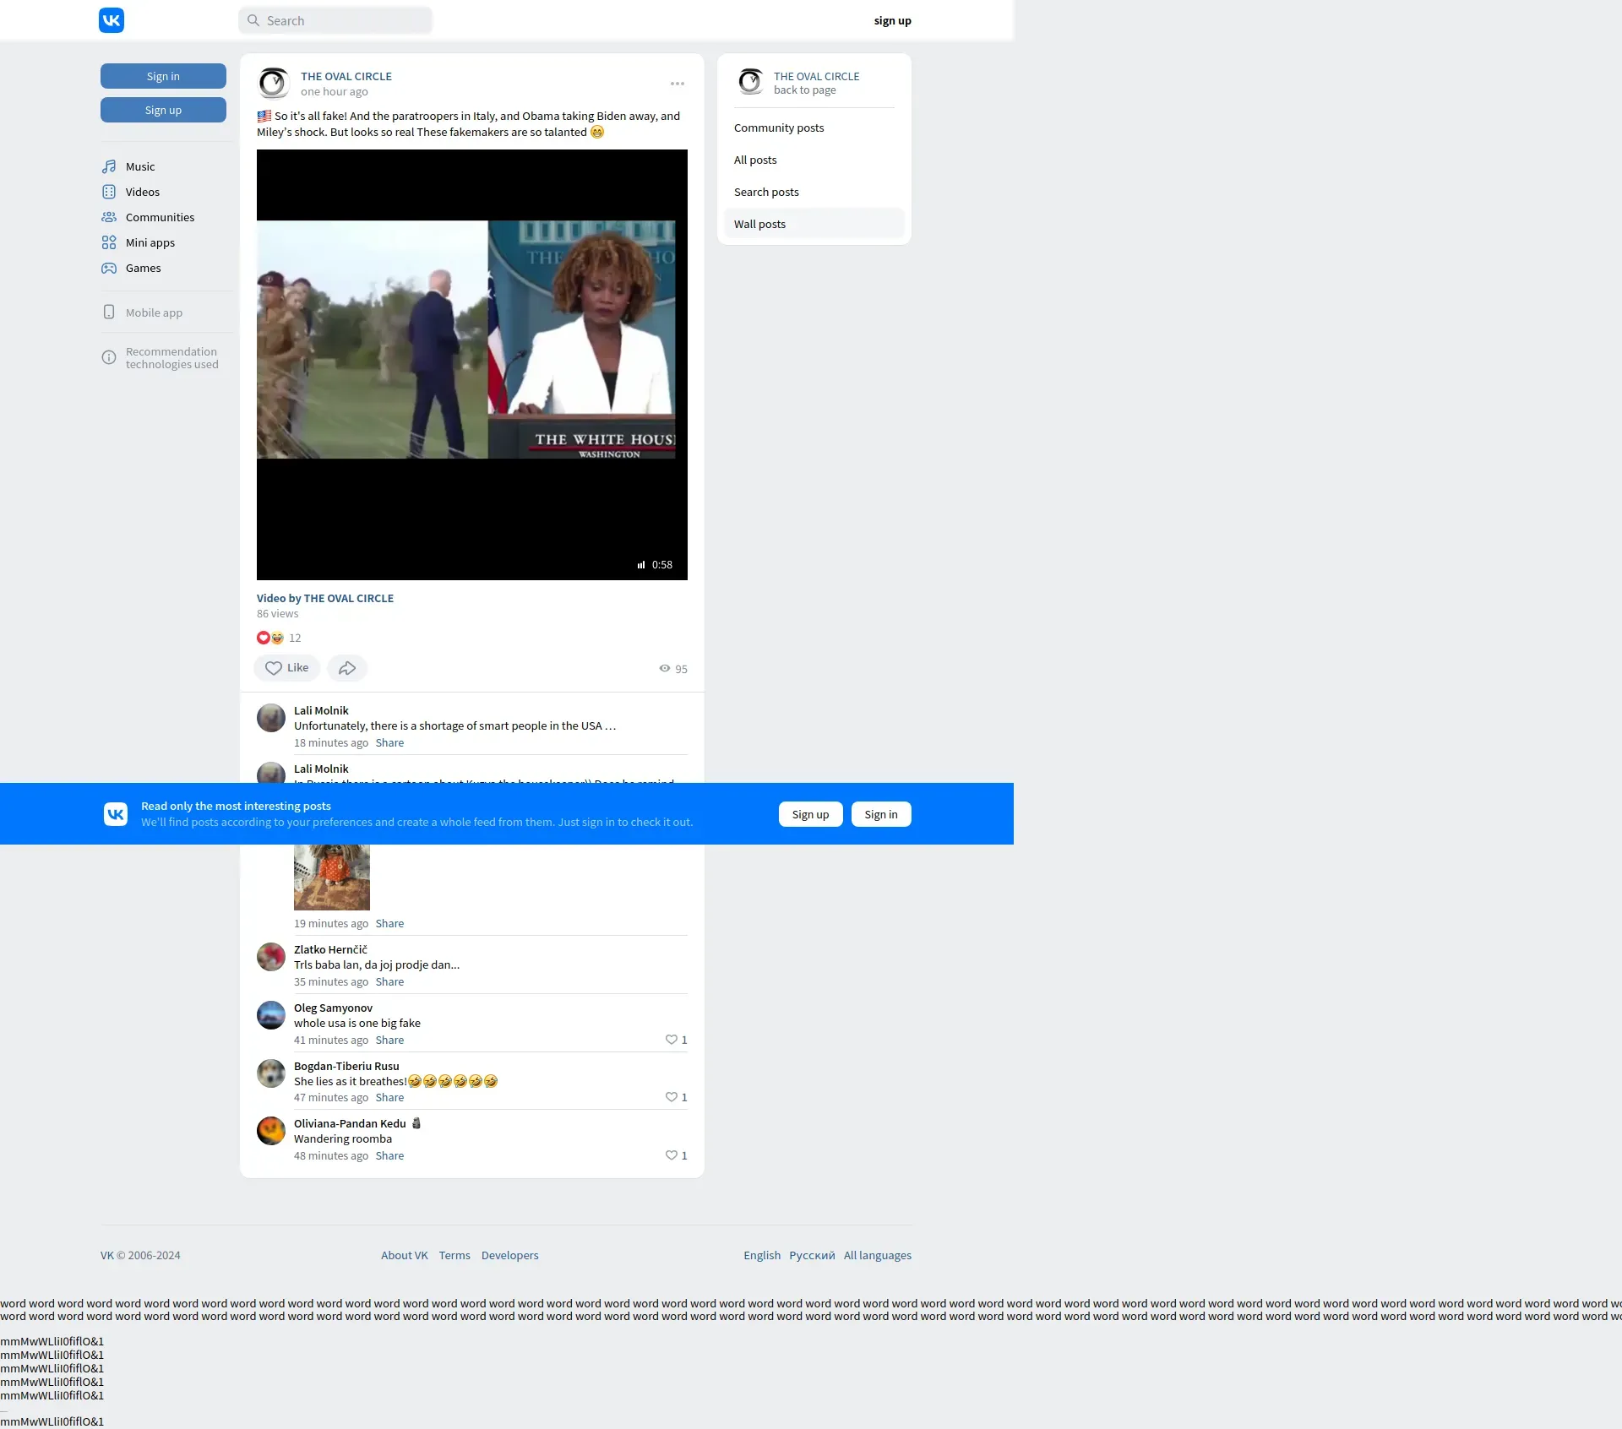Open All languages selector
This screenshot has height=1429, width=1622.
click(877, 1255)
